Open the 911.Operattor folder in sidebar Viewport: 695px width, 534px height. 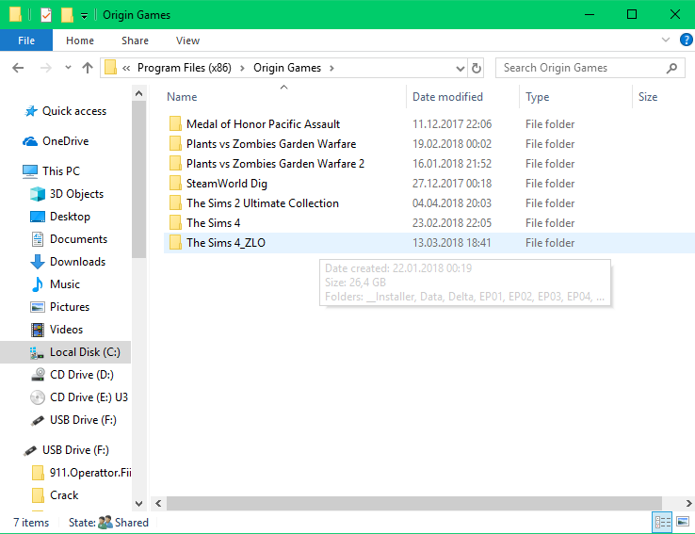[x=90, y=473]
